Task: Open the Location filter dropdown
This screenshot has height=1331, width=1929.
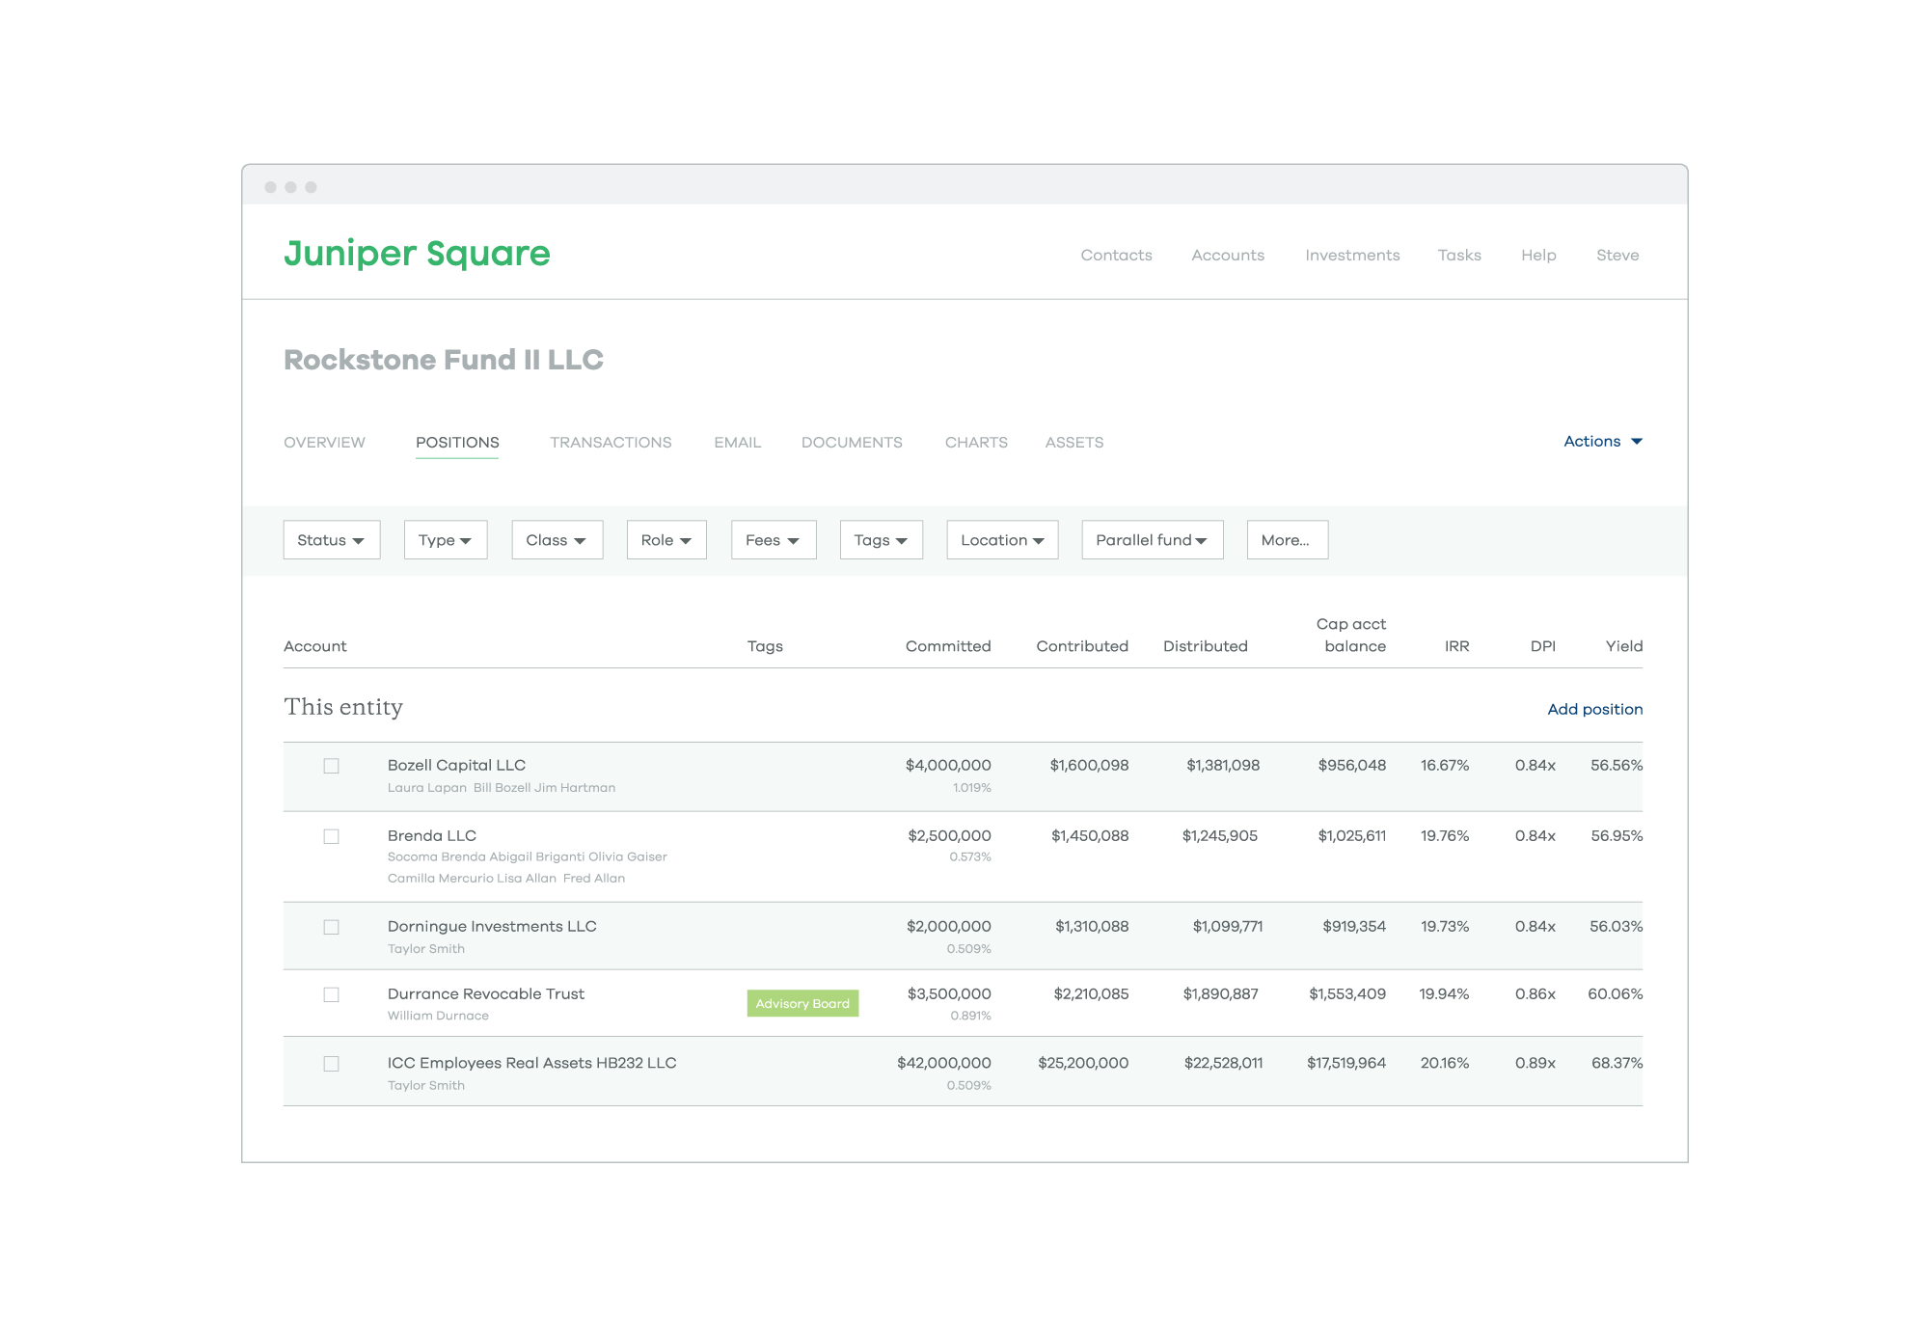Action: pos(1001,540)
